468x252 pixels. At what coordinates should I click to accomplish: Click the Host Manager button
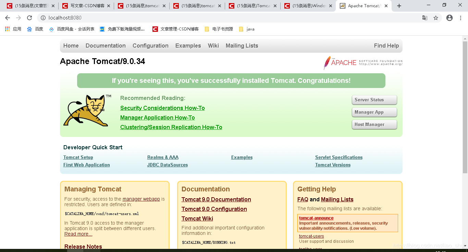click(374, 125)
